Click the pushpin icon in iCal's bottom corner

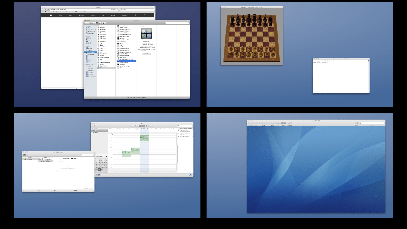[x=190, y=175]
